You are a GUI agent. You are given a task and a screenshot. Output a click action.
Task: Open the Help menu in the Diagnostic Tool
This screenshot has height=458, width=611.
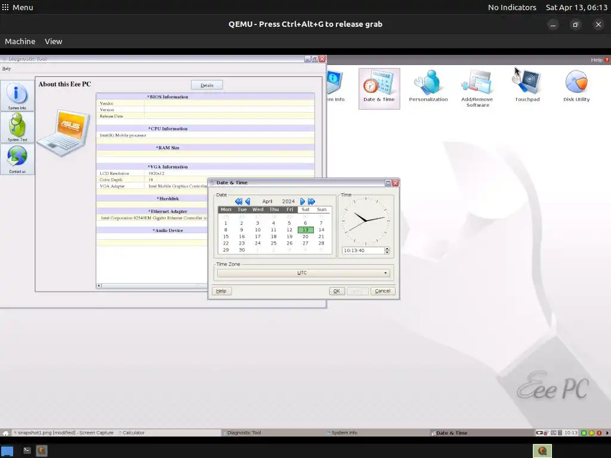click(7, 69)
